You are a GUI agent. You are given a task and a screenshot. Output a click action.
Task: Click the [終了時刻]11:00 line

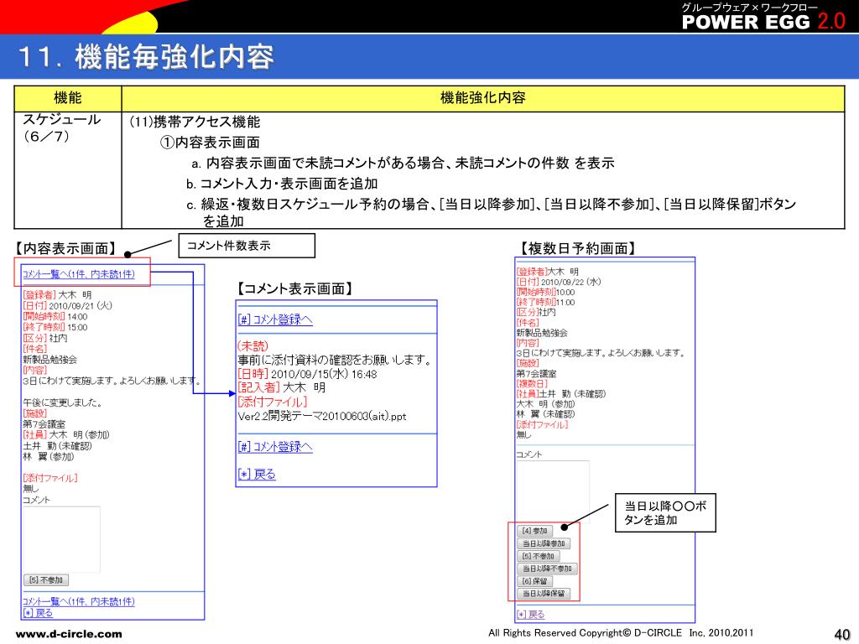[x=545, y=302]
